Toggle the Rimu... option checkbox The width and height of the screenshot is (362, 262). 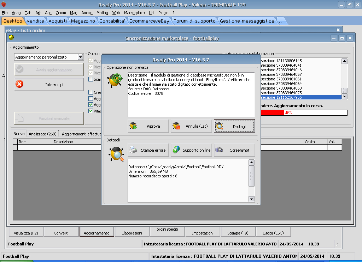point(91,111)
